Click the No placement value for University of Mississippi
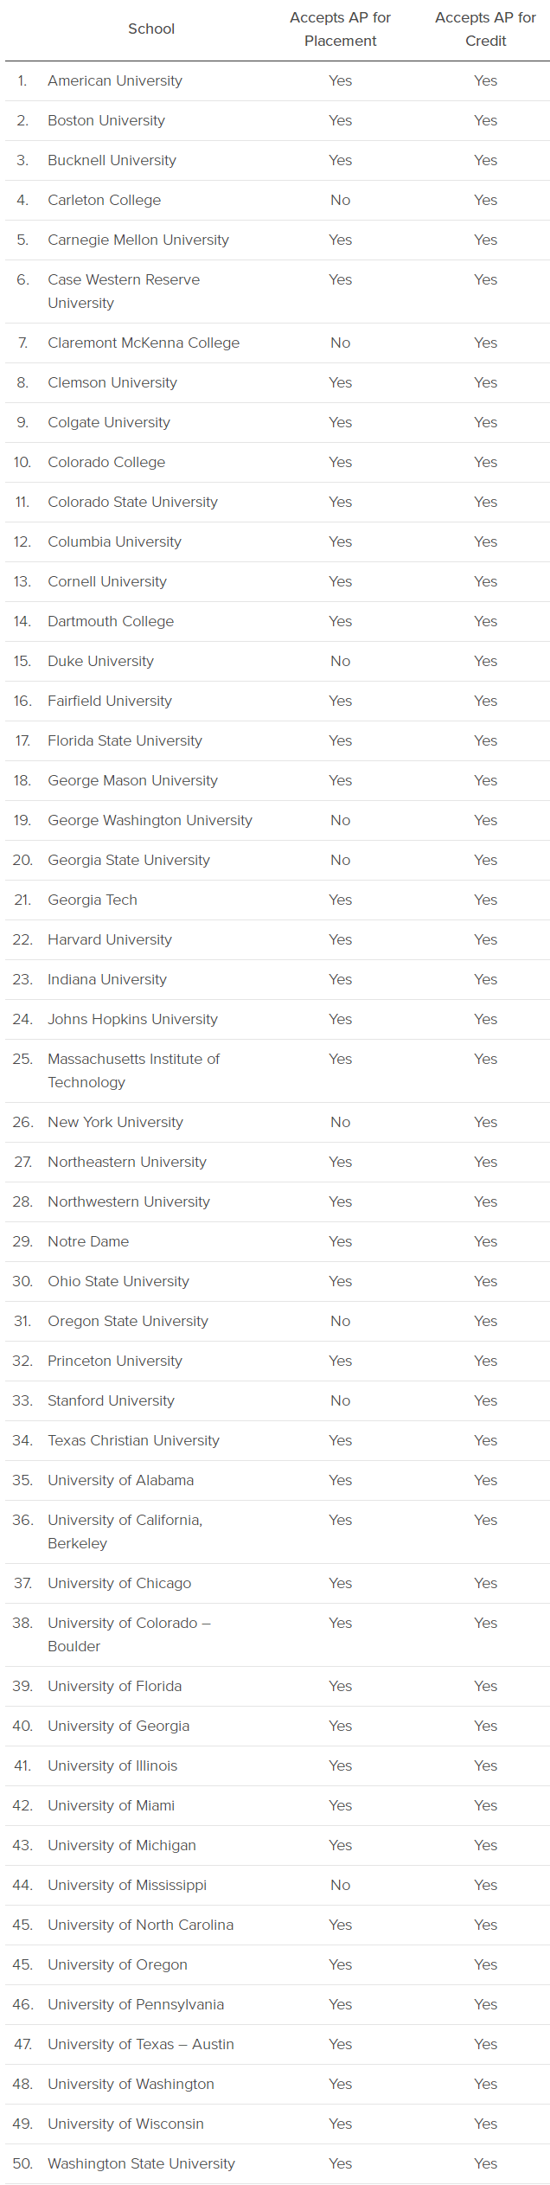Image resolution: width=550 pixels, height=2185 pixels. point(340,1885)
